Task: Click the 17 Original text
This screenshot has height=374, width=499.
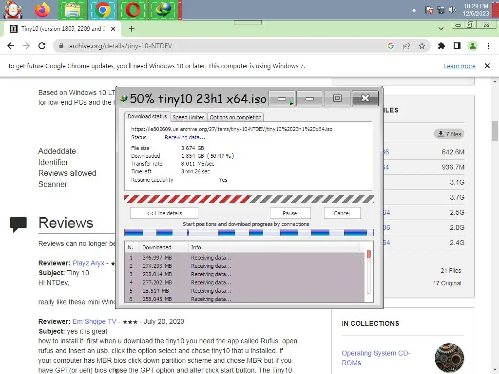Action: click(447, 283)
